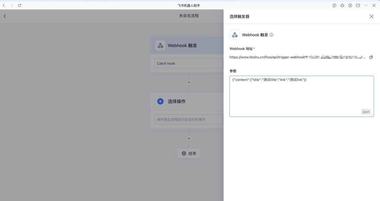Click the blue plus icon of 选择操作
The height and width of the screenshot is (201, 380).
(160, 101)
